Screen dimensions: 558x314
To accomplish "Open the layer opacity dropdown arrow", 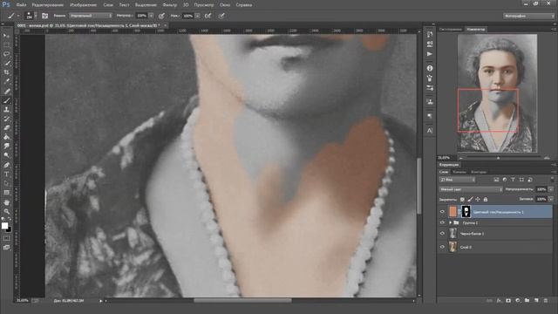I will pos(551,189).
